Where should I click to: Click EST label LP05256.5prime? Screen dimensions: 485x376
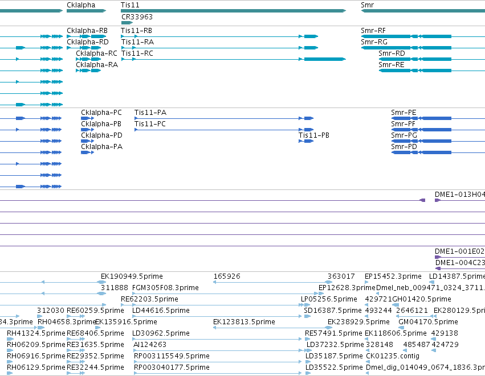pyautogui.click(x=329, y=299)
